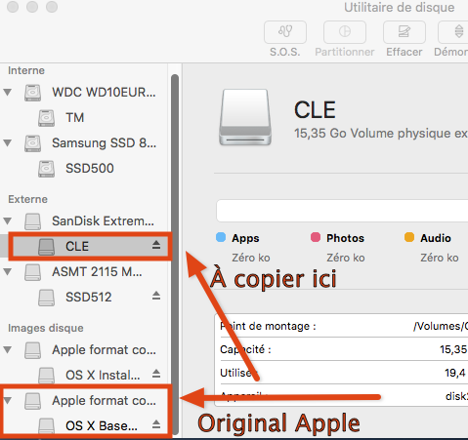Click the Images disque section header
Viewport: 468px width, 440px height.
(x=46, y=328)
